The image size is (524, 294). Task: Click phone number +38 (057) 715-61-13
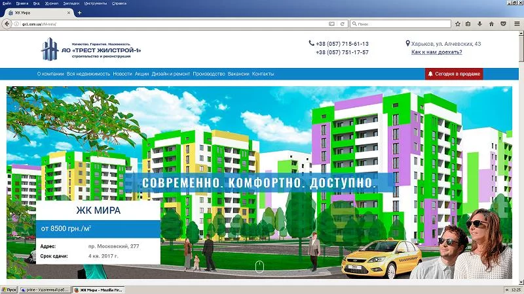[x=342, y=44]
